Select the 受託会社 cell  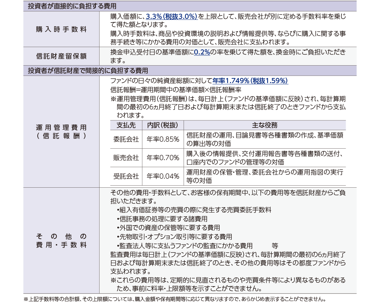coord(126,176)
